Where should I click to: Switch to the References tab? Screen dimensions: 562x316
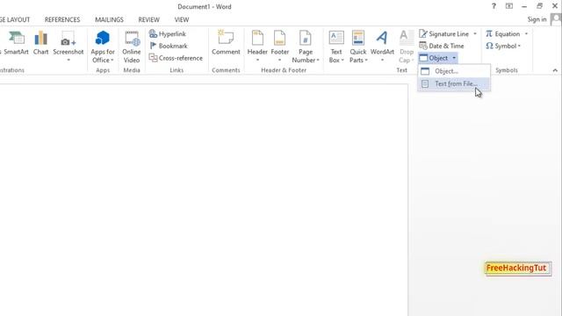point(62,19)
